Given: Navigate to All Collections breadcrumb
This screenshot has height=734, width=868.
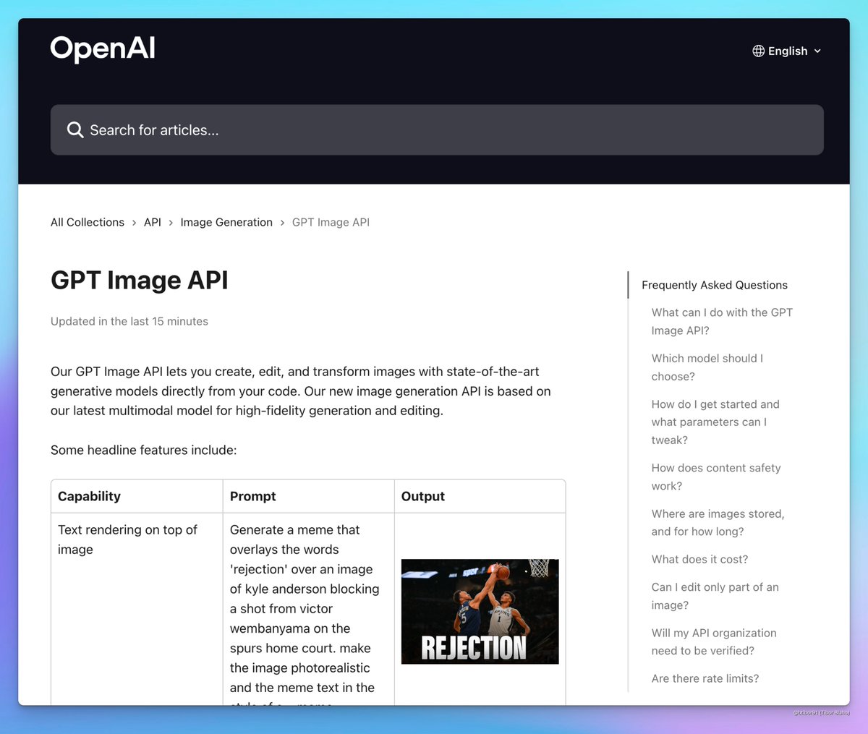Looking at the screenshot, I should tap(87, 222).
